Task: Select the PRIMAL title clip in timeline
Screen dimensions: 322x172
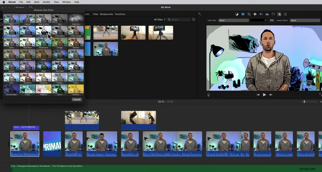Action: point(52,144)
